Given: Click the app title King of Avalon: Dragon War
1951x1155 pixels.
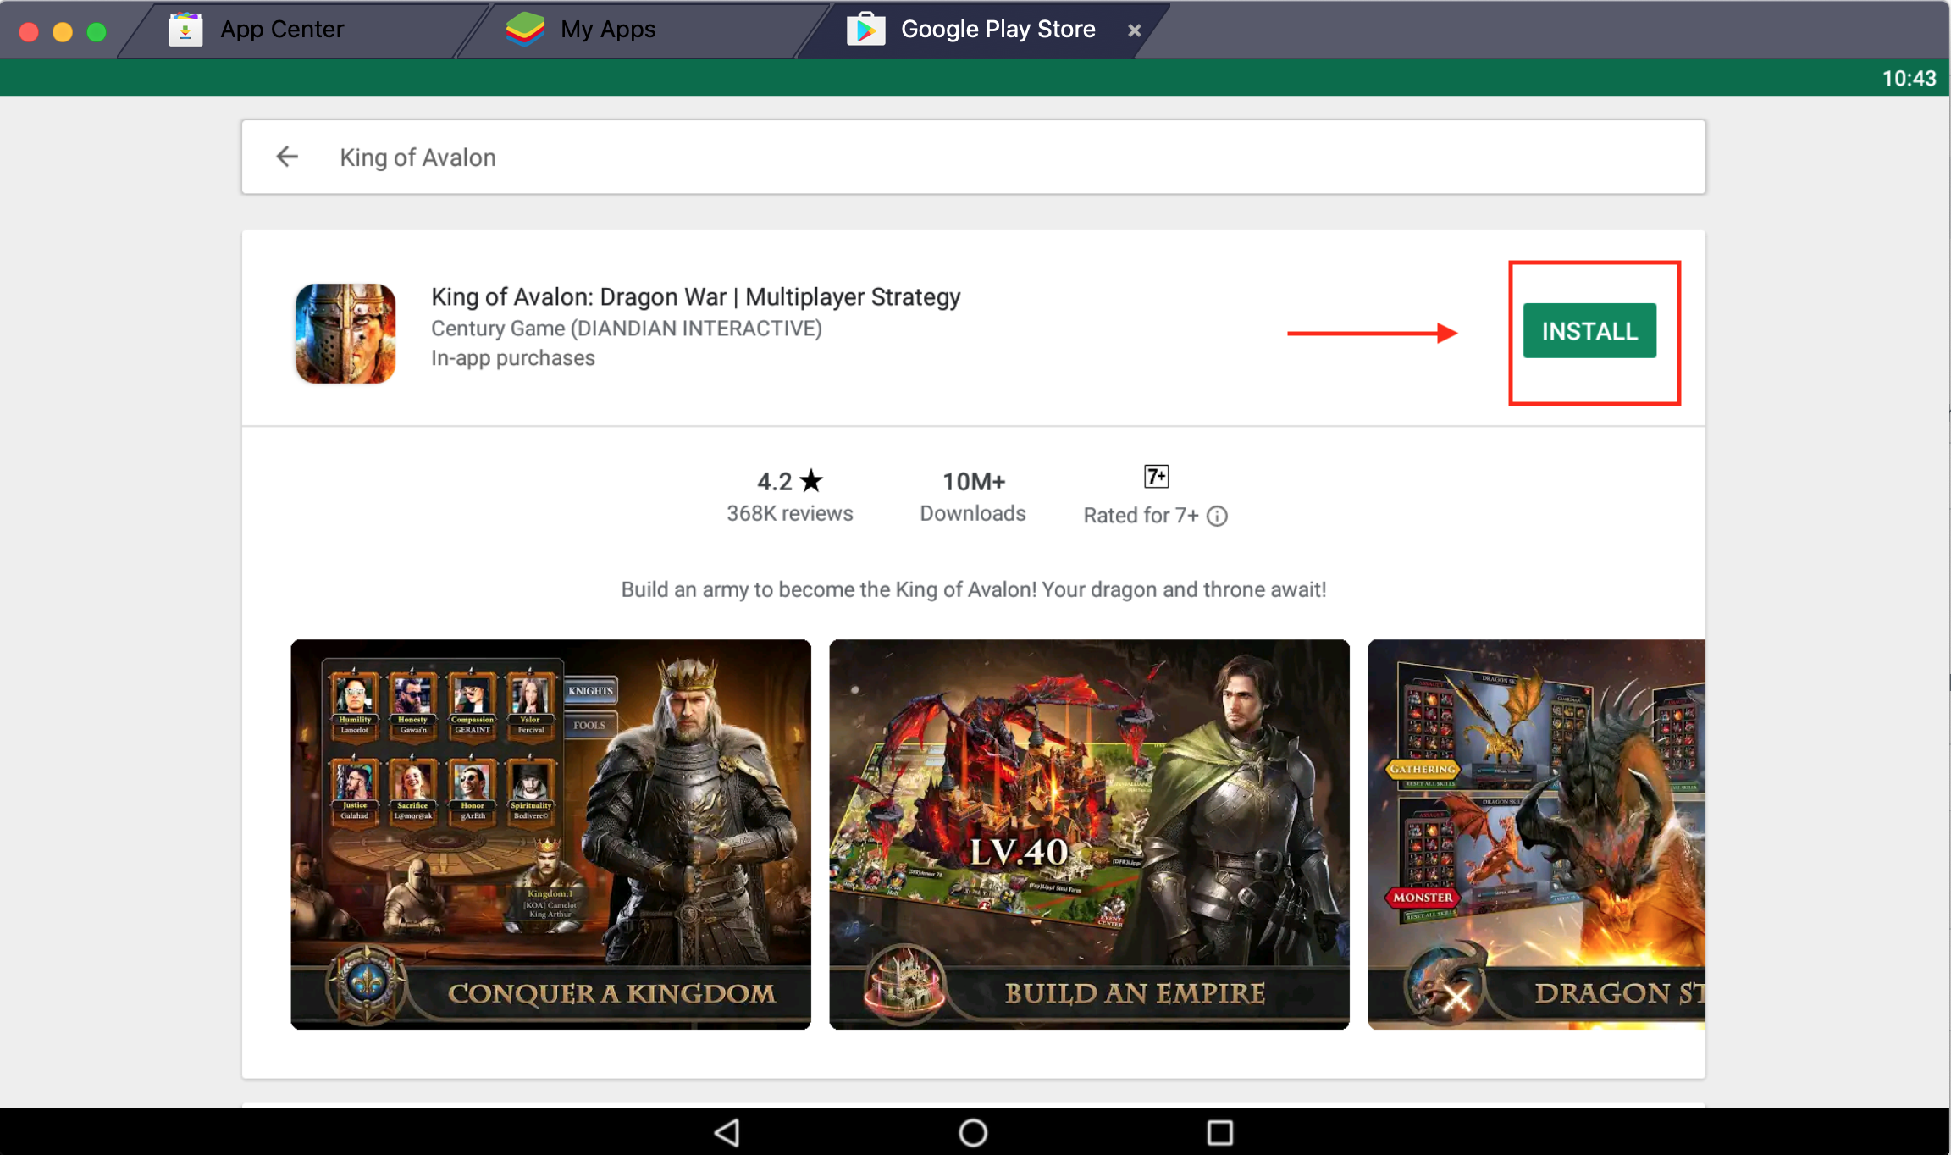Looking at the screenshot, I should [696, 297].
